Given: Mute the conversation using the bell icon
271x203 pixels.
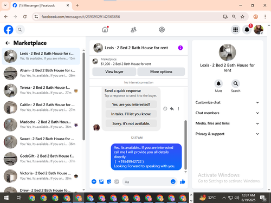Looking at the screenshot, I should tap(218, 83).
